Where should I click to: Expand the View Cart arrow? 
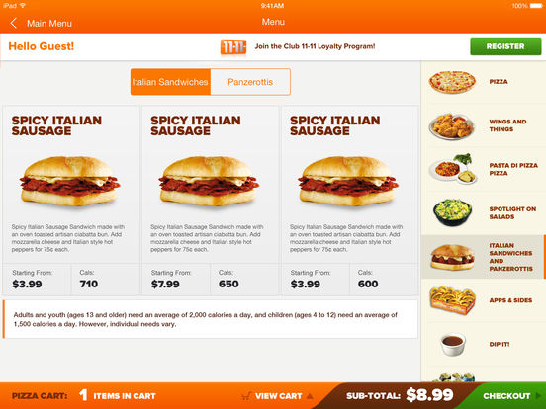pyautogui.click(x=310, y=396)
